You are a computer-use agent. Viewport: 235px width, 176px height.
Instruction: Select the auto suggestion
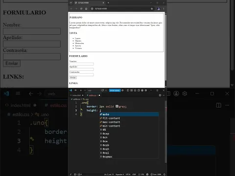[129, 114]
